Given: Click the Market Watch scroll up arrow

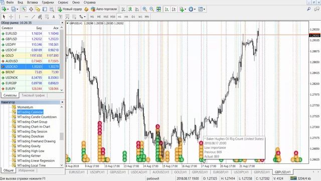Looking at the screenshot, I should pyautogui.click(x=62, y=27).
